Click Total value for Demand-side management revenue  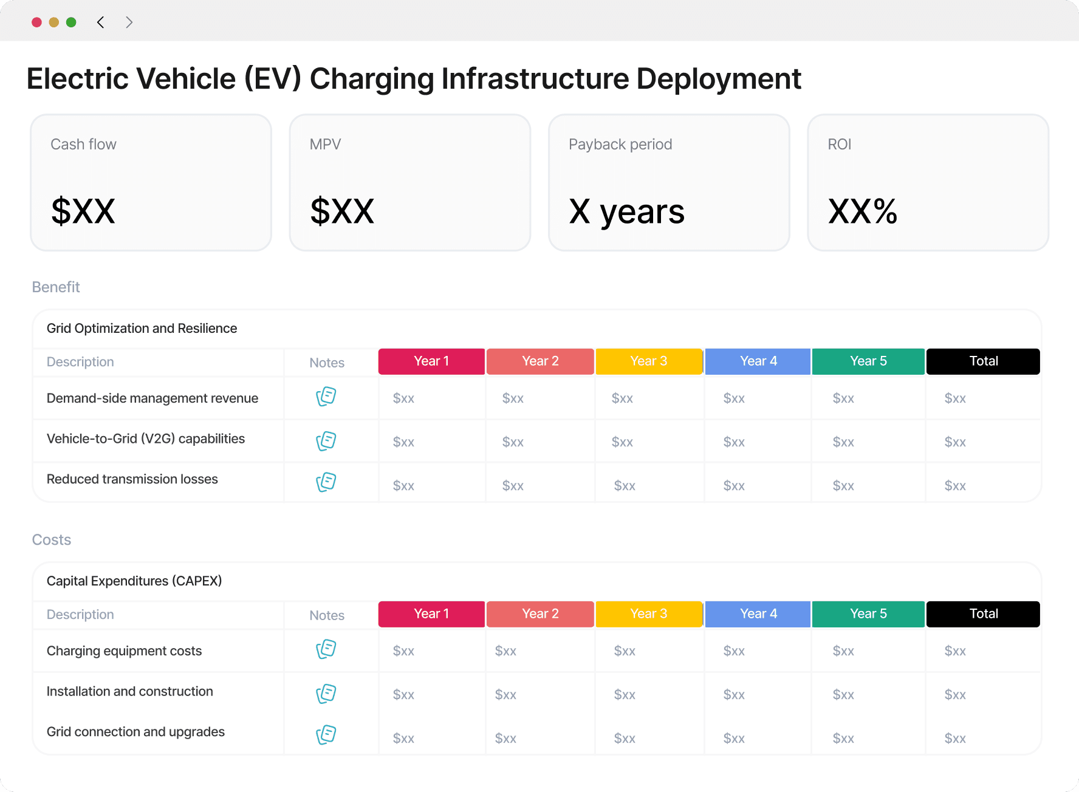pyautogui.click(x=955, y=398)
